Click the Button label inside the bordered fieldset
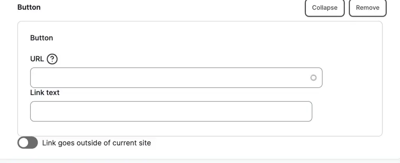Image resolution: width=400 pixels, height=163 pixels. click(41, 38)
